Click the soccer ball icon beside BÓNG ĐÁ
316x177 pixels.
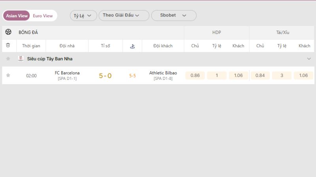point(8,32)
